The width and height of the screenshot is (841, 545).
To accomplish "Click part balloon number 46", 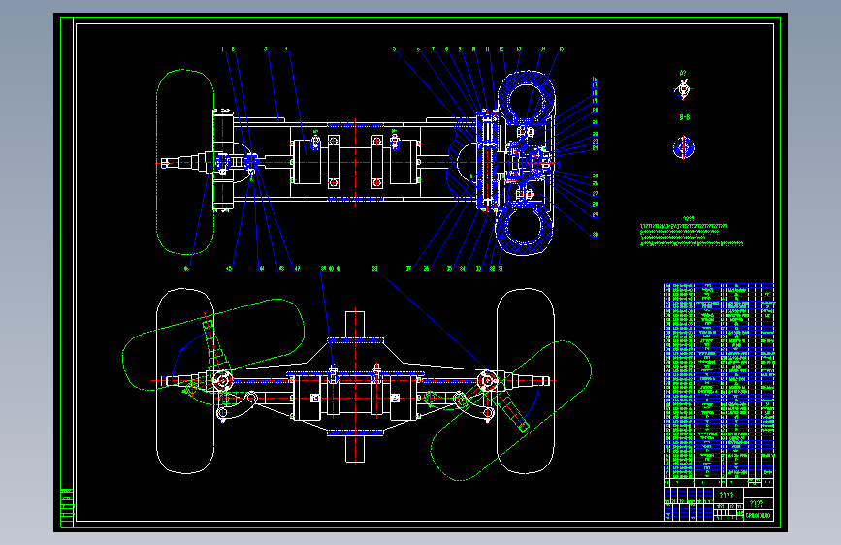I will 186,269.
